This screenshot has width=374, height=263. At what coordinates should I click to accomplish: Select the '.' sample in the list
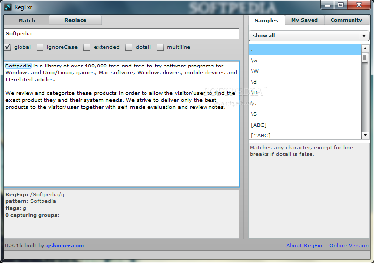[x=305, y=50]
